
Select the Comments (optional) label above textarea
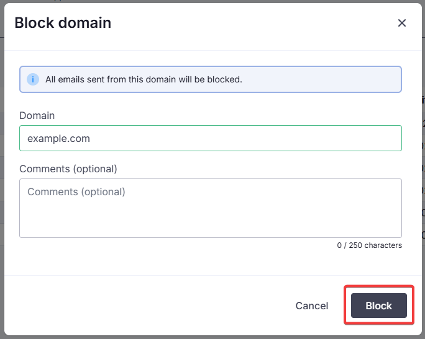68,169
